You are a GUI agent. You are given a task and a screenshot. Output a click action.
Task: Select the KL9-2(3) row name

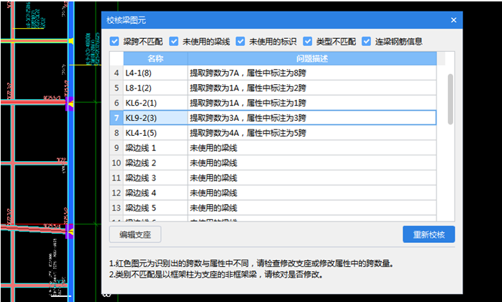click(141, 118)
